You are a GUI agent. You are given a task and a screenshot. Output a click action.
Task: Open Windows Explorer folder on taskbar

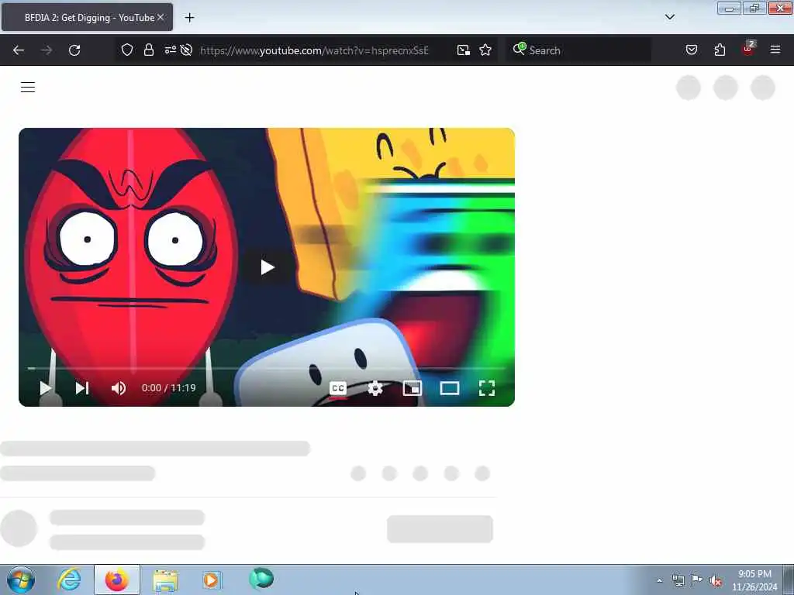pyautogui.click(x=165, y=580)
